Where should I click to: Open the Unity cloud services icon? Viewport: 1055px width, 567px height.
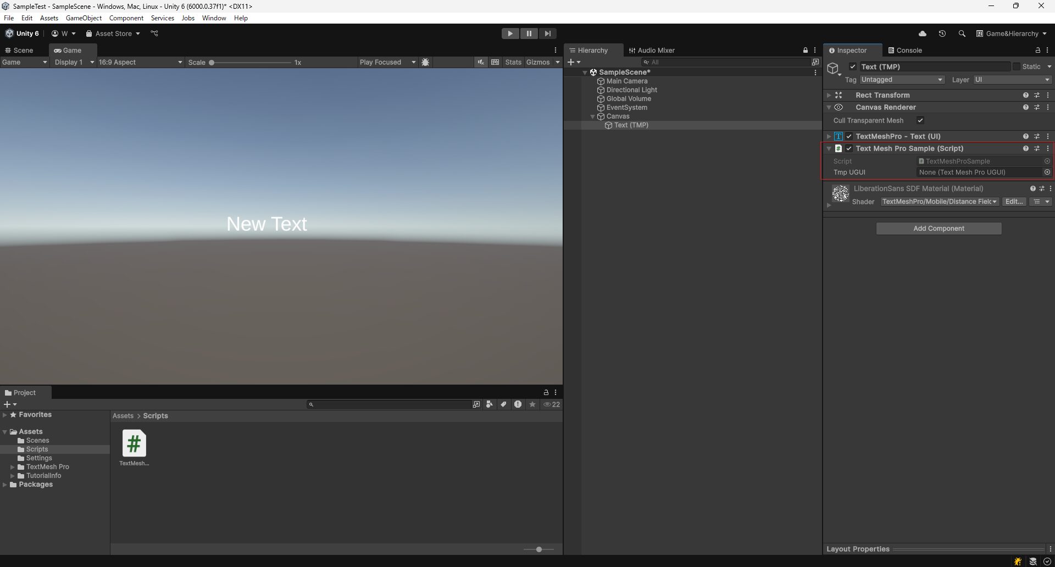pos(923,34)
